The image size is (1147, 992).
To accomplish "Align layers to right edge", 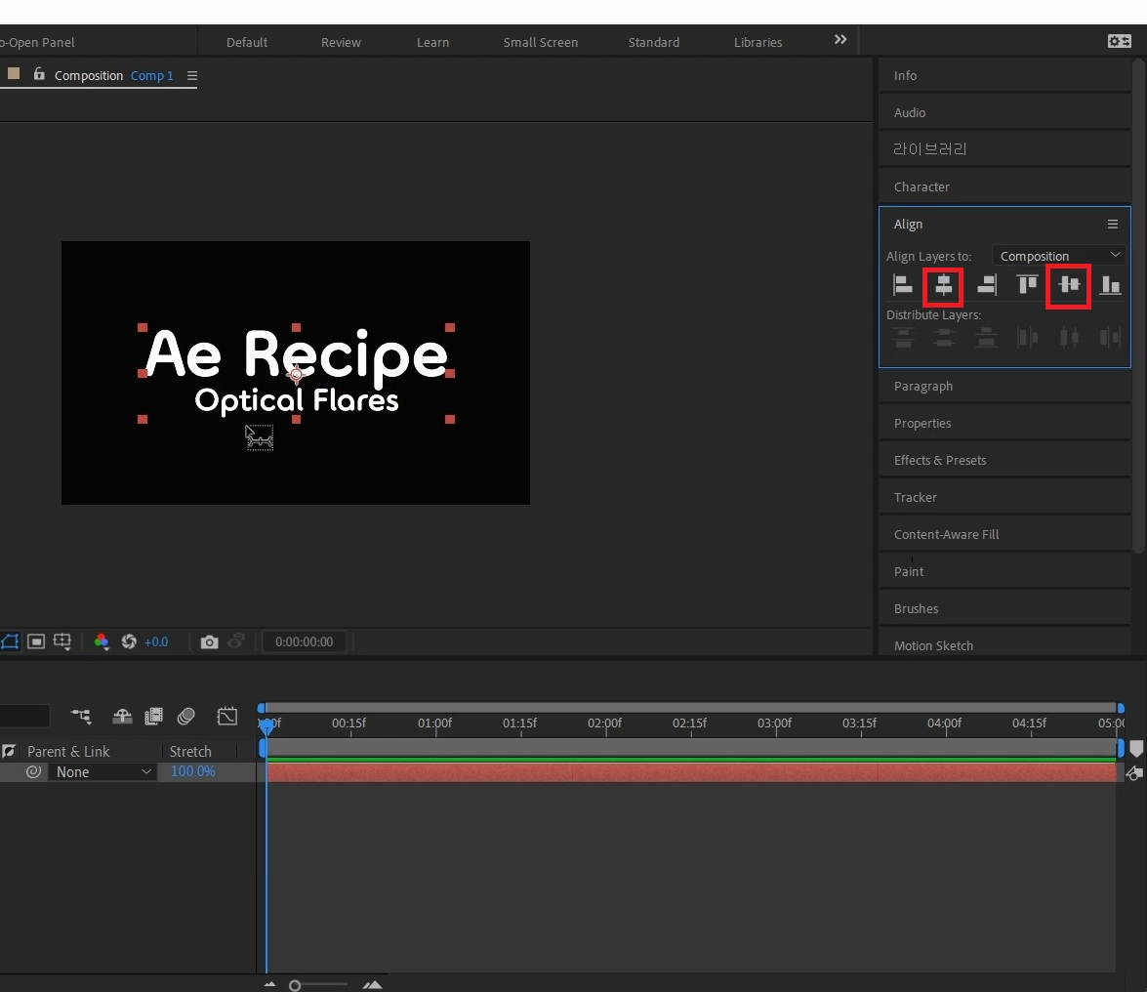I will (987, 284).
